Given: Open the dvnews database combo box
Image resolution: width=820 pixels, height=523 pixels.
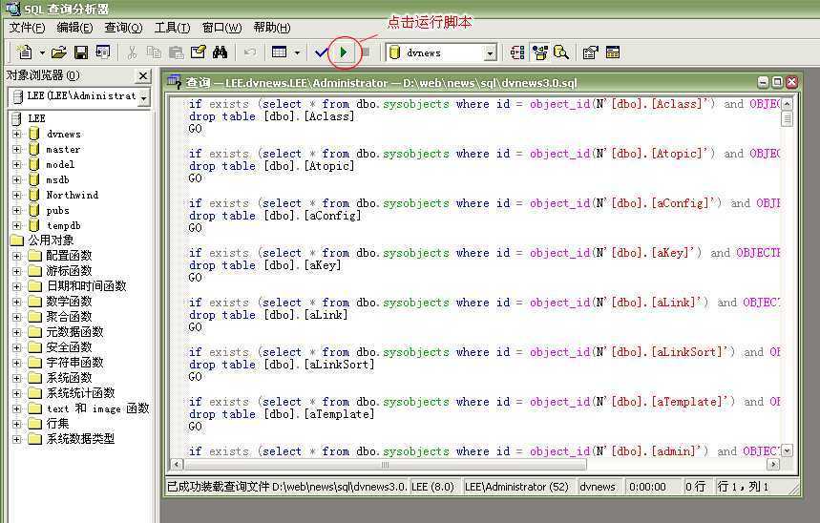Looking at the screenshot, I should coord(441,52).
